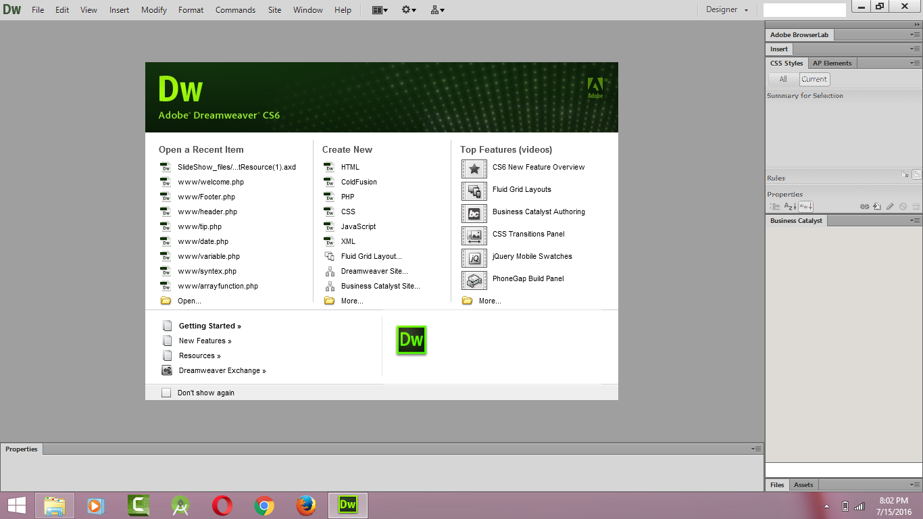
Task: Open the New Features link
Action: 205,341
